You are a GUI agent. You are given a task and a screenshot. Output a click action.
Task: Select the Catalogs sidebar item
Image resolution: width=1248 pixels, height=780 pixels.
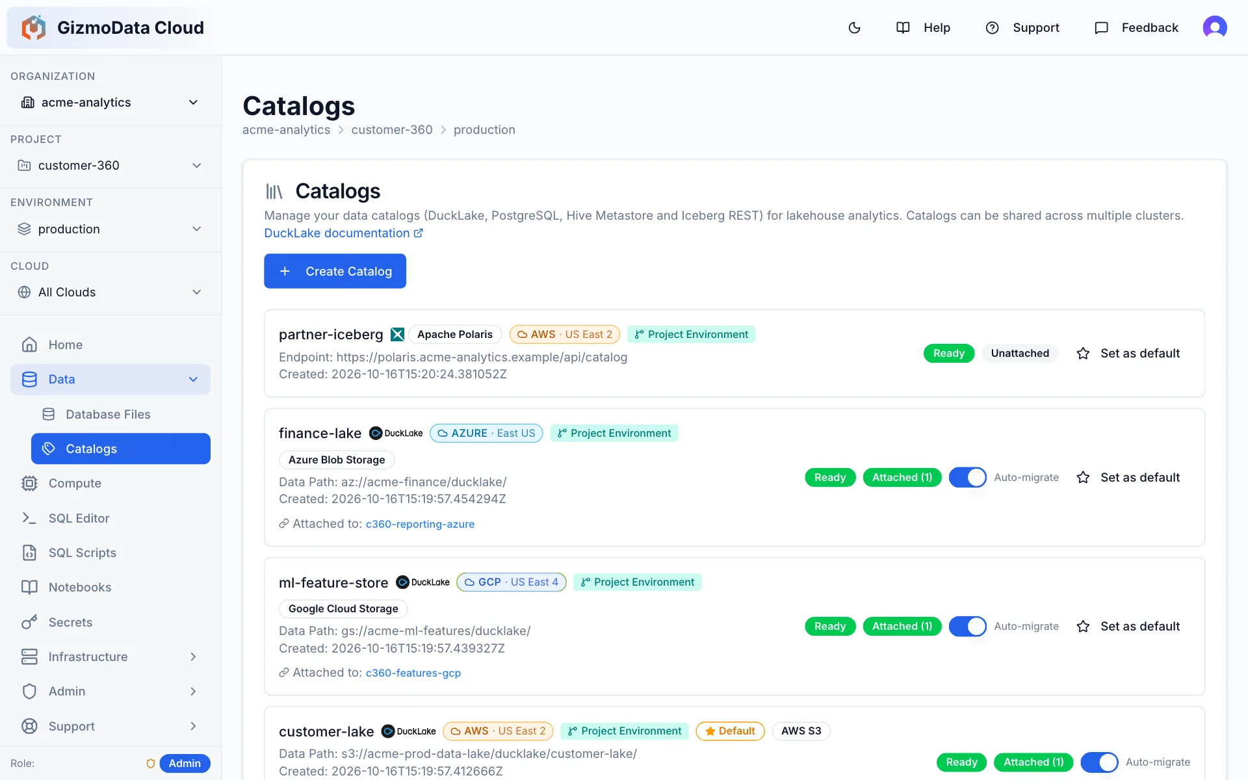point(121,448)
